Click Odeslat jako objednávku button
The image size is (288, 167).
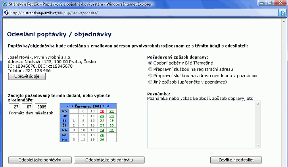(x=109, y=160)
